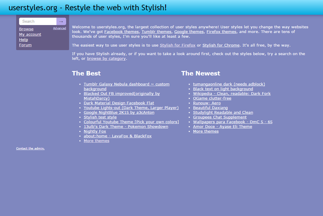Click The Newest heading

[x=201, y=73]
